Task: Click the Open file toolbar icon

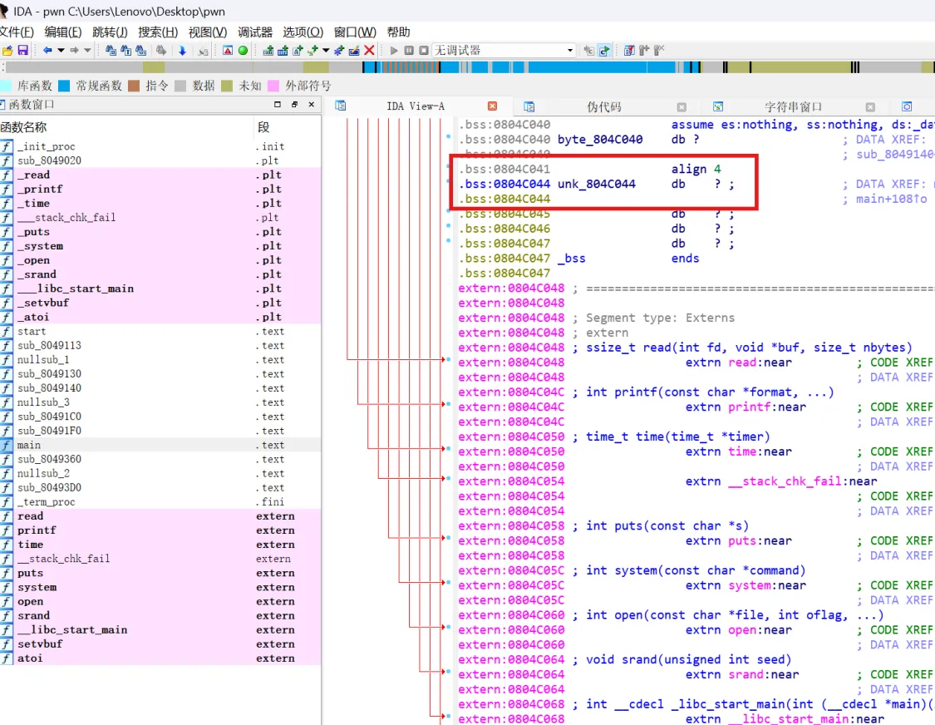Action: click(7, 51)
